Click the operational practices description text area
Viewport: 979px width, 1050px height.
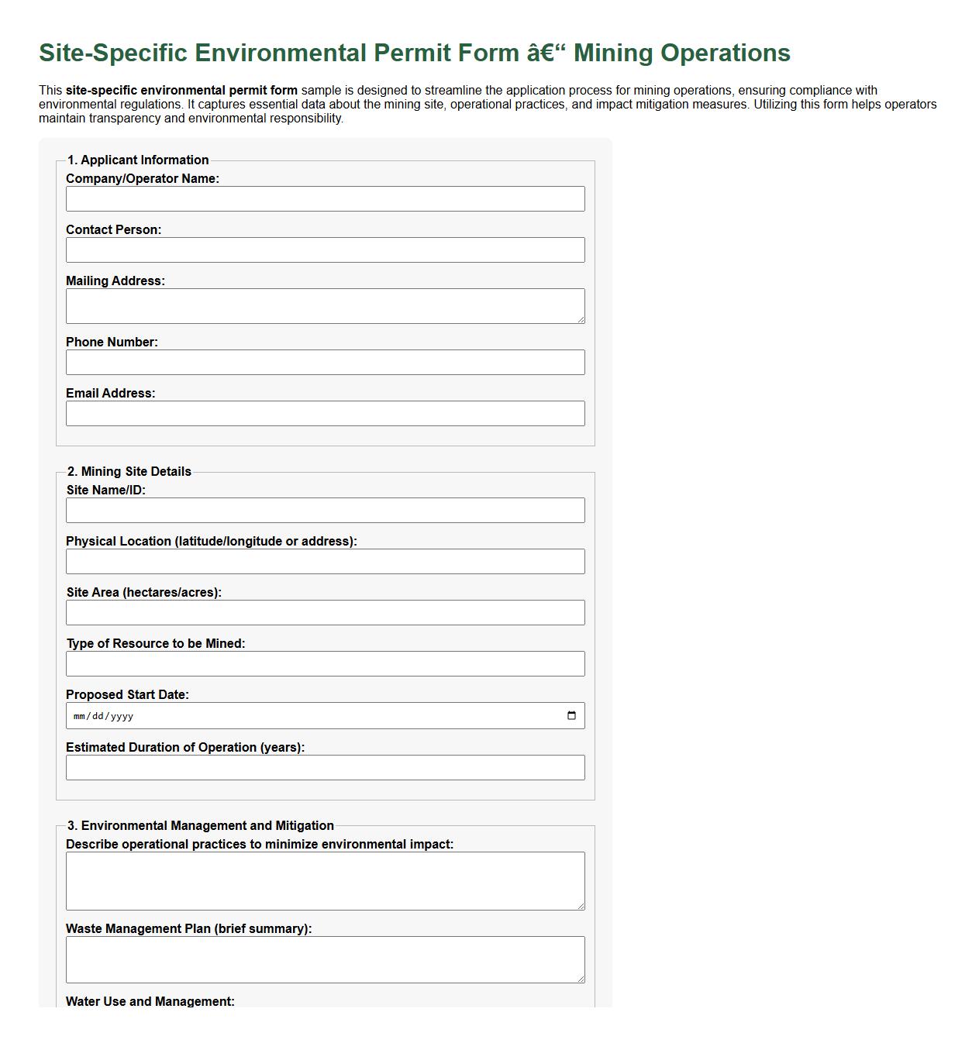tap(326, 880)
